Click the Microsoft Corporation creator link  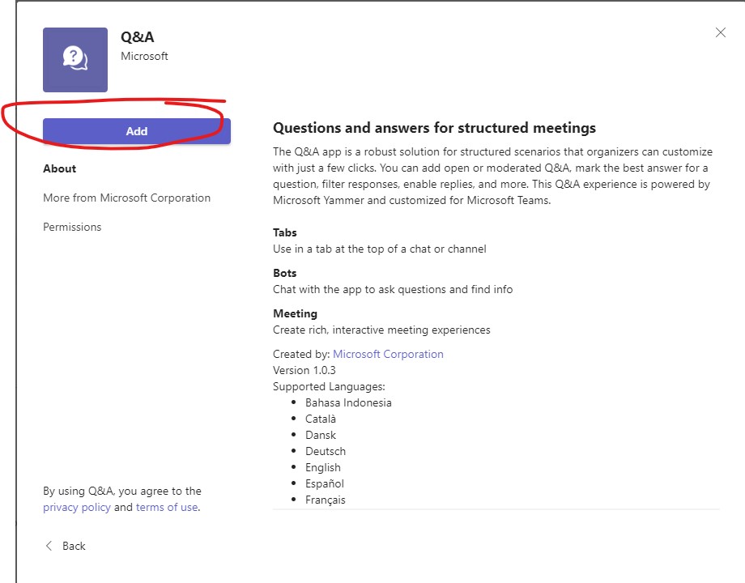point(388,354)
